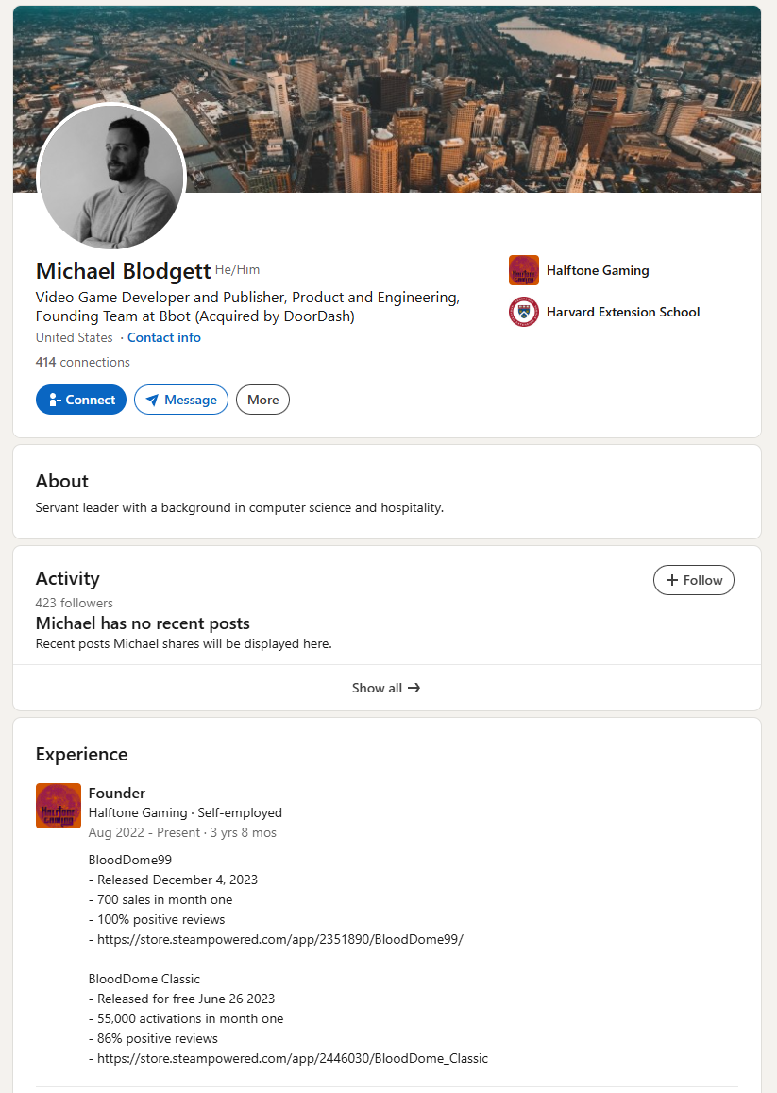Open the Halftone Gaming text link in header
Viewport: 777px width, 1093px height.
[x=598, y=270]
